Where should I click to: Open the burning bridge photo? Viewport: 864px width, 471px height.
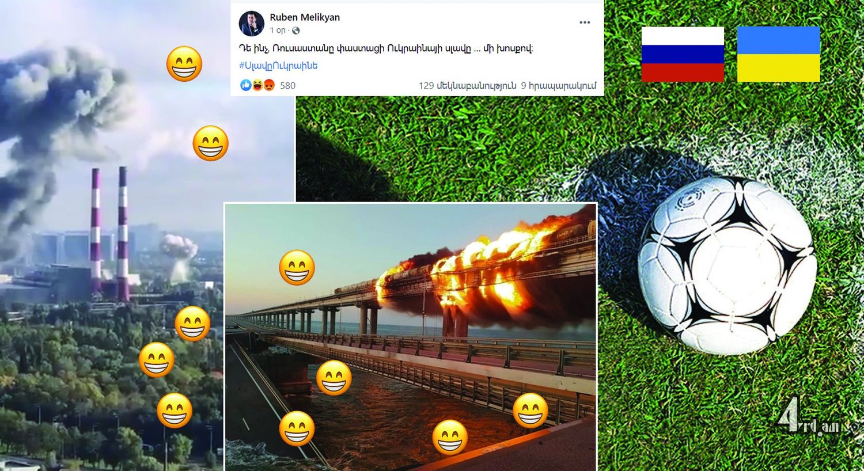(410, 337)
